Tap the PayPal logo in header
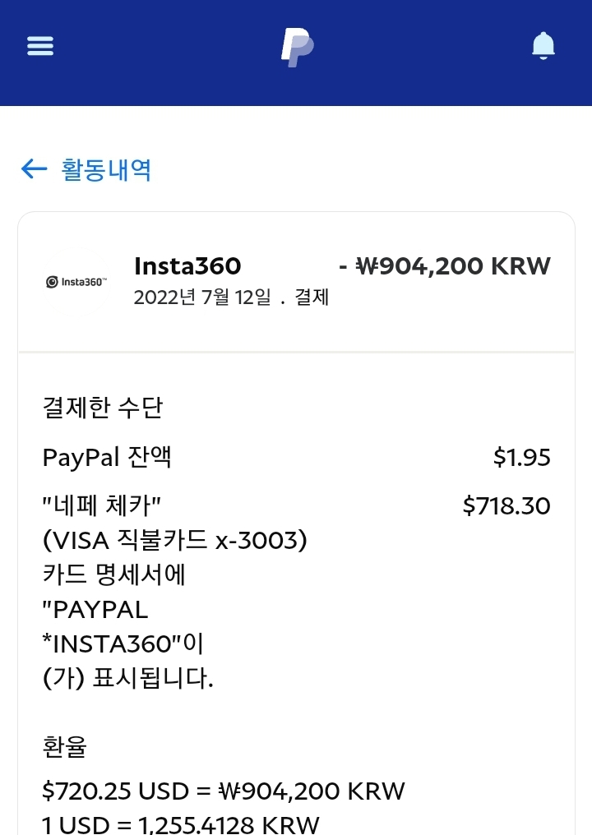This screenshot has height=835, width=592. [296, 47]
